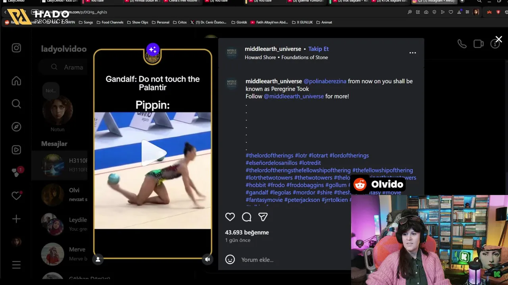Open post options three-dot menu
The image size is (508, 285).
point(413,53)
